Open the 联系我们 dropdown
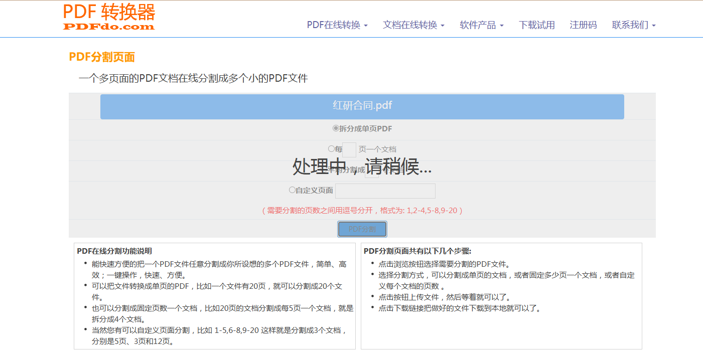The width and height of the screenshot is (703, 351). (x=633, y=25)
